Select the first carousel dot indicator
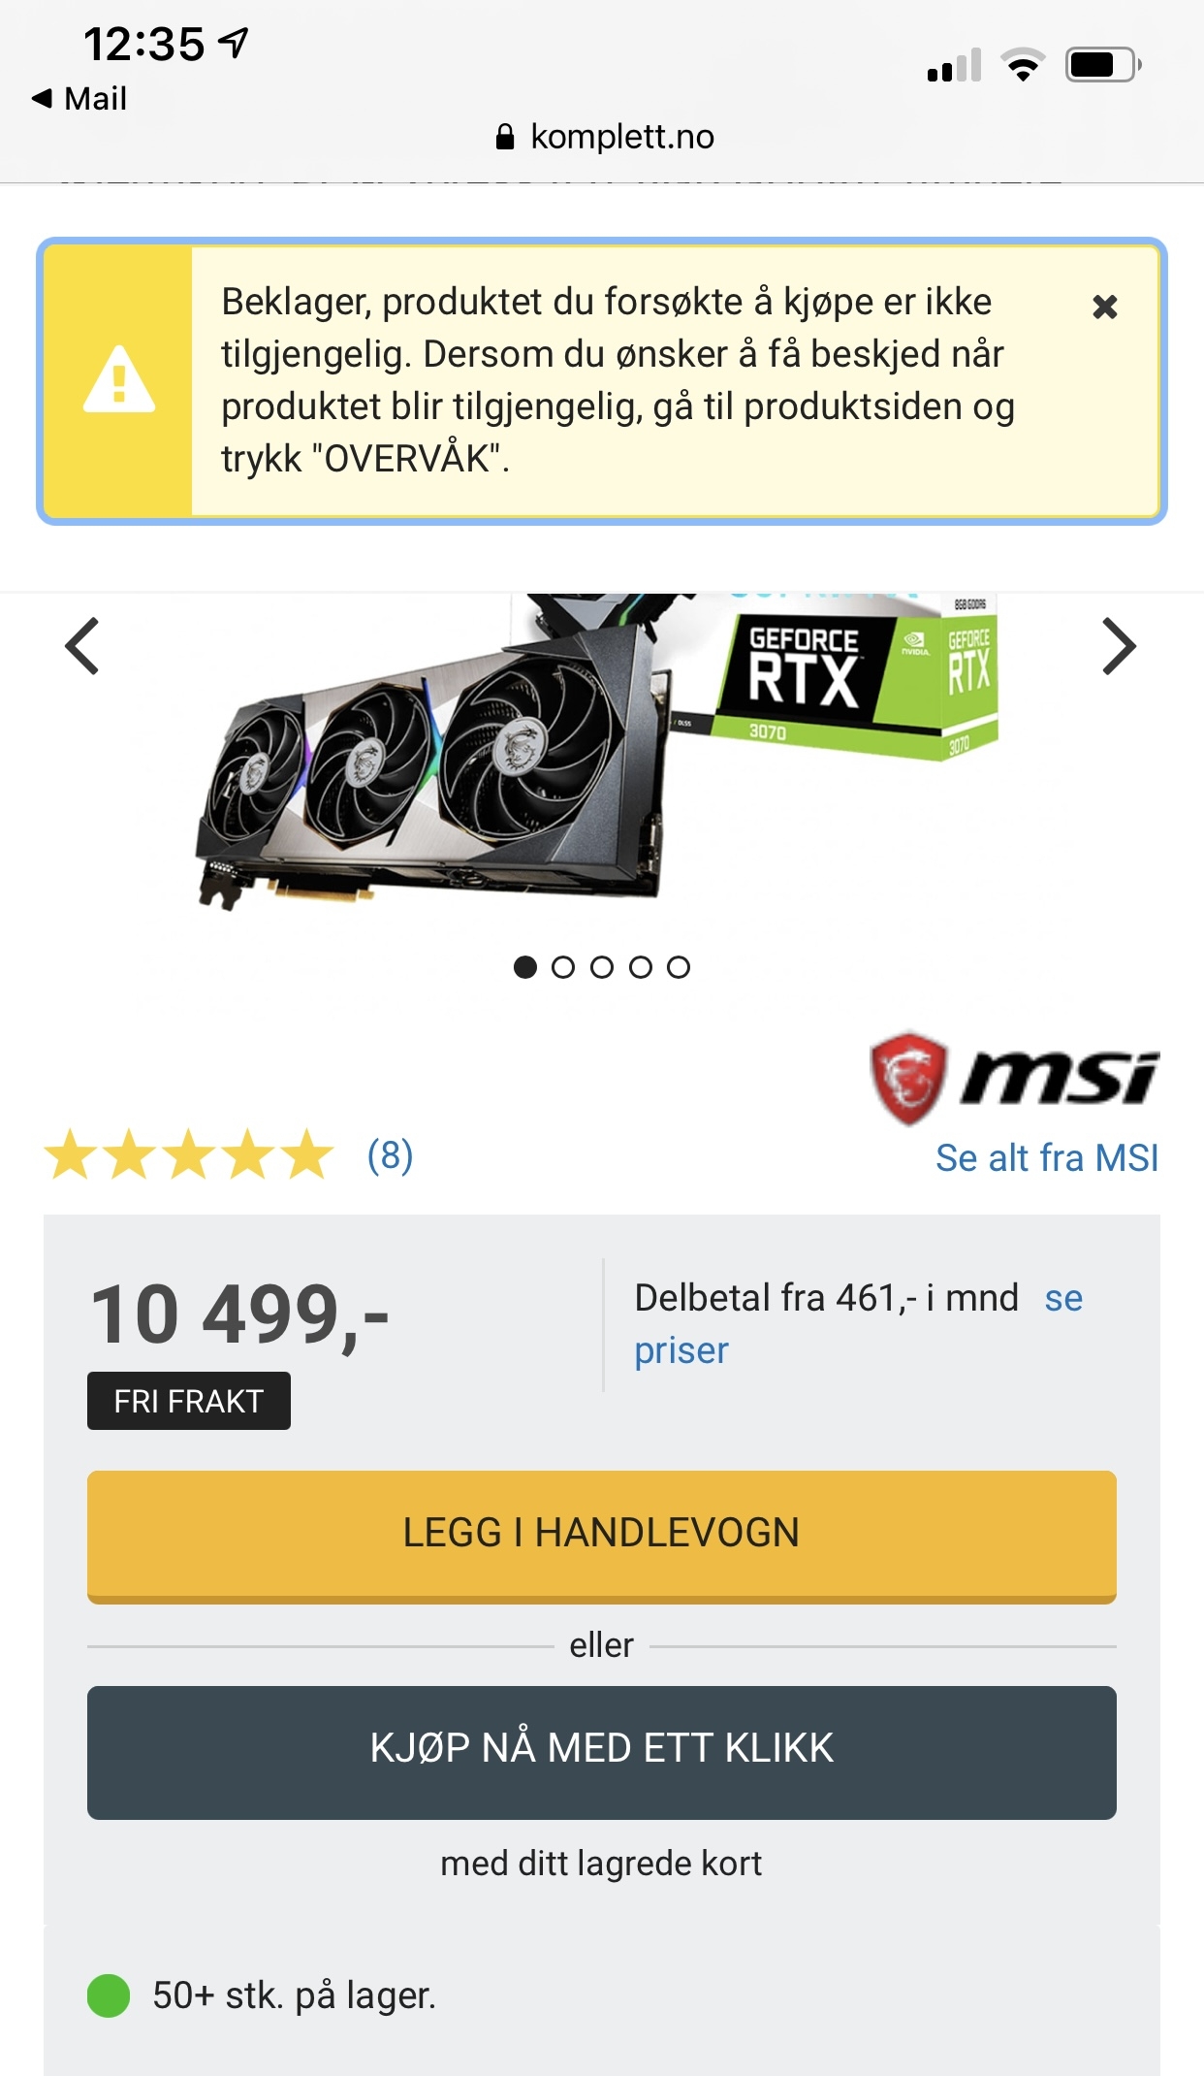1204x2076 pixels. coord(525,967)
